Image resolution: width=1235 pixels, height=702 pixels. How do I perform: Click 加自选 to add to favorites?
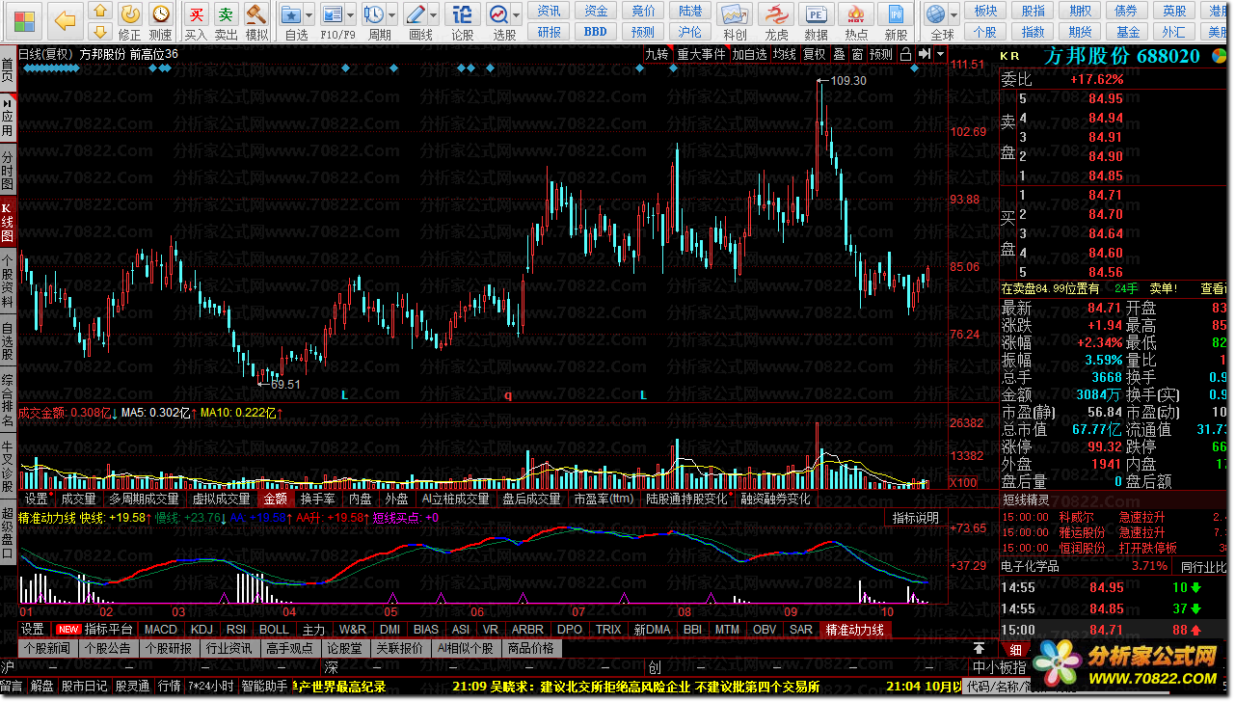(749, 54)
